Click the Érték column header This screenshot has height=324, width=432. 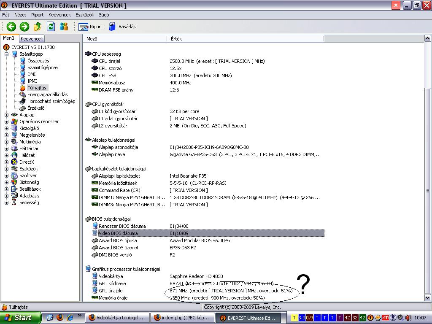[245, 38]
